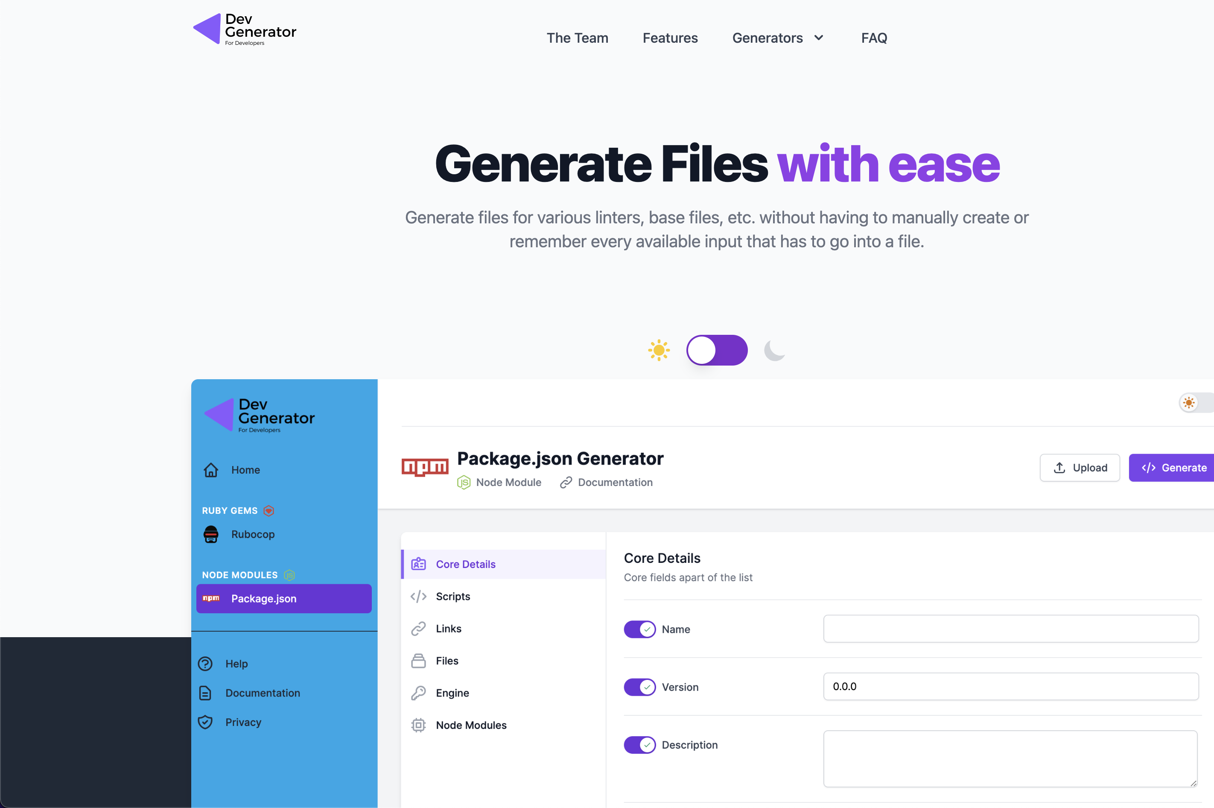Click the Node Module nodejs icon
This screenshot has height=808, width=1214.
(x=464, y=482)
